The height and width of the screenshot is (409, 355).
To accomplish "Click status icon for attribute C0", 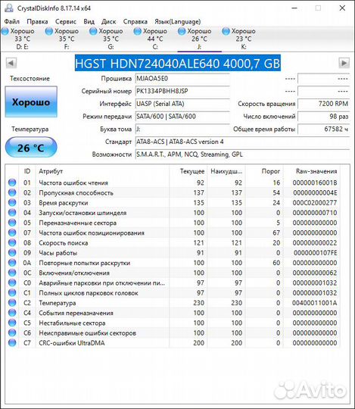I will (12, 283).
